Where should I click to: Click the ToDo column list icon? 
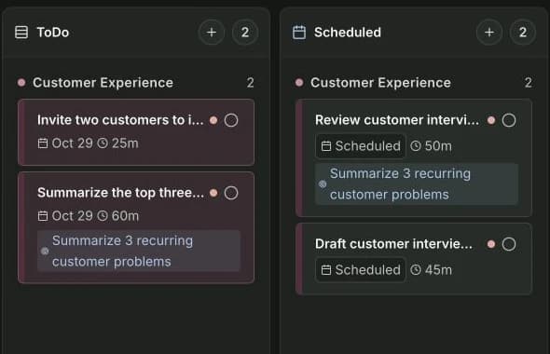pyautogui.click(x=21, y=33)
